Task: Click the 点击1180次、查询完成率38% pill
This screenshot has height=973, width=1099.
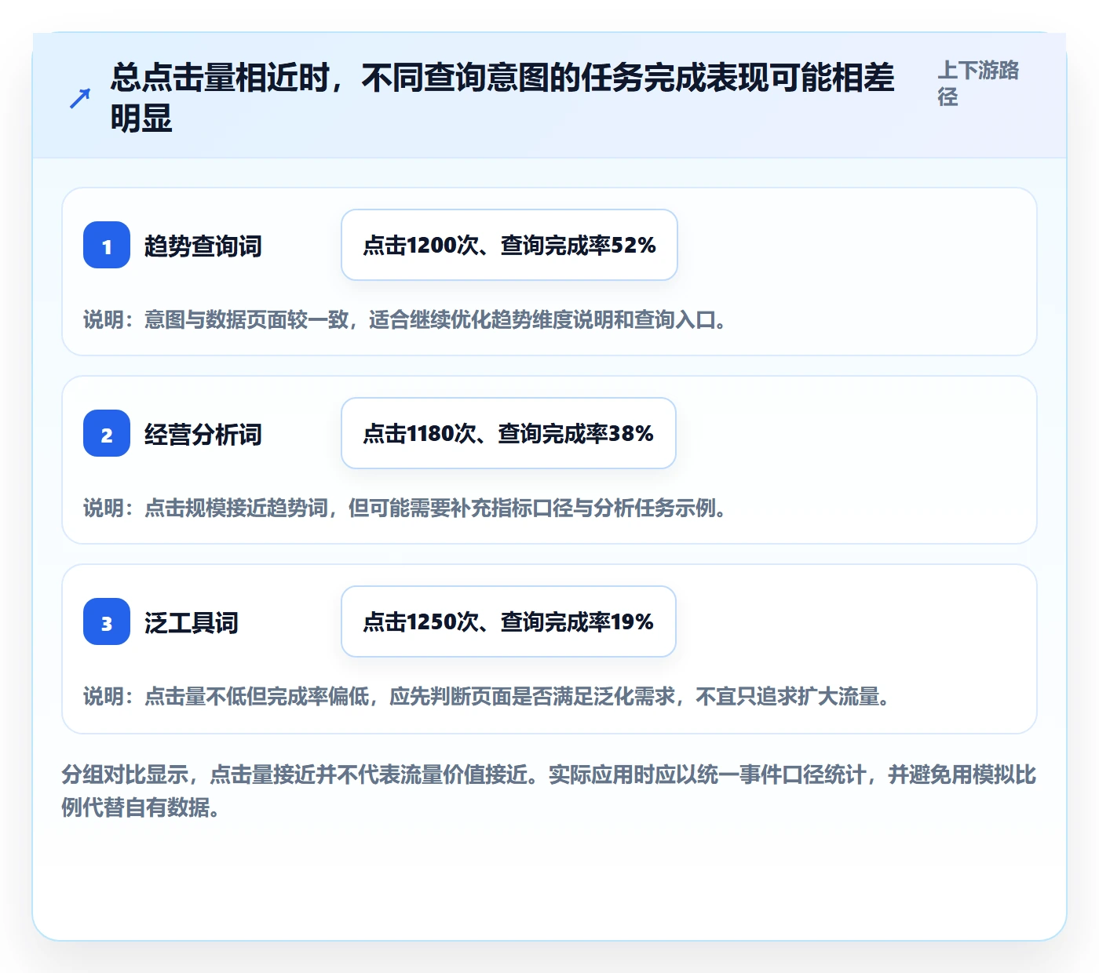Action: point(509,433)
